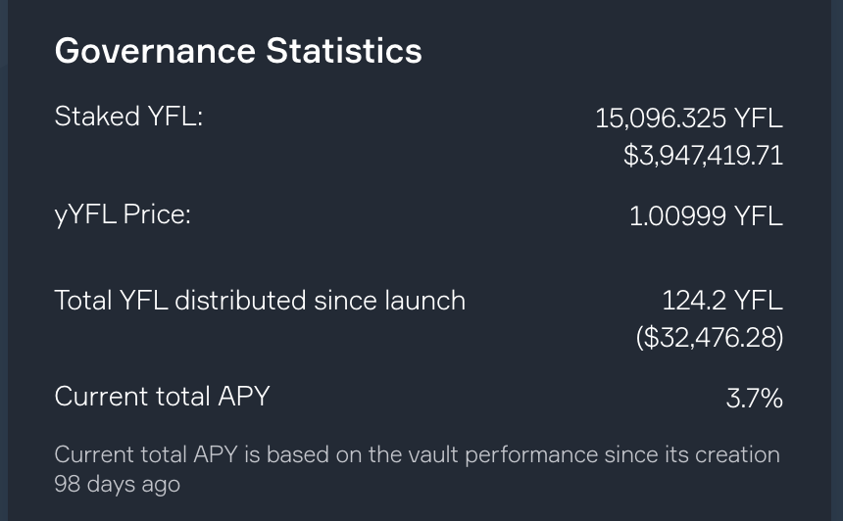Click the YFL unit beside 124.2
Viewport: 843px width, 521px height.
[759, 301]
